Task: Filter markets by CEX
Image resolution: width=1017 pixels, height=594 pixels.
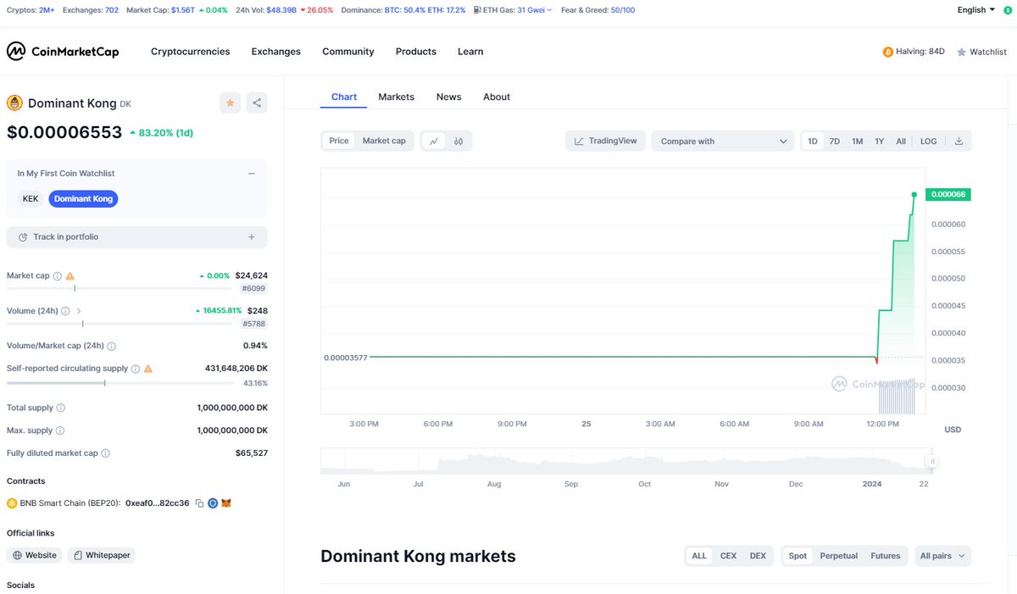Action: click(x=728, y=556)
